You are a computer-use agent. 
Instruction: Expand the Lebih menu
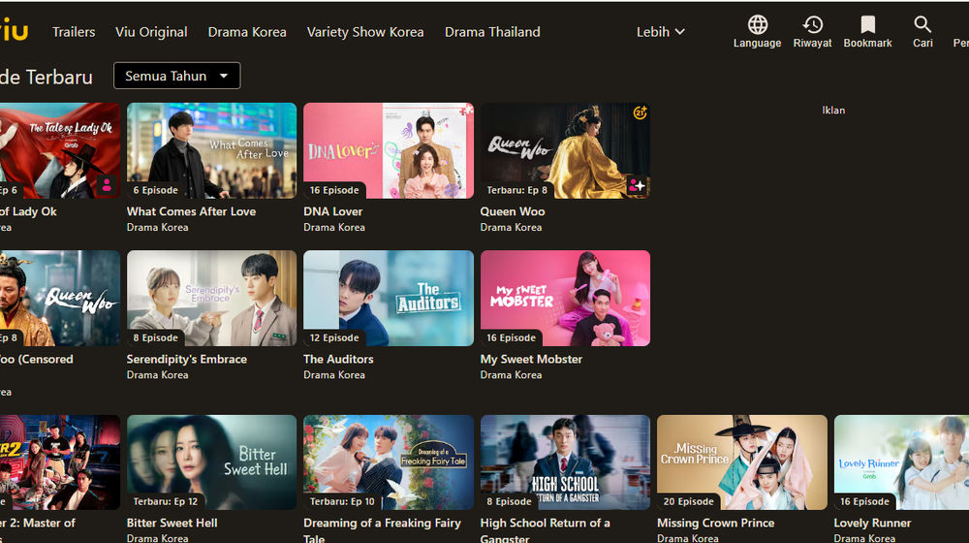pos(660,32)
